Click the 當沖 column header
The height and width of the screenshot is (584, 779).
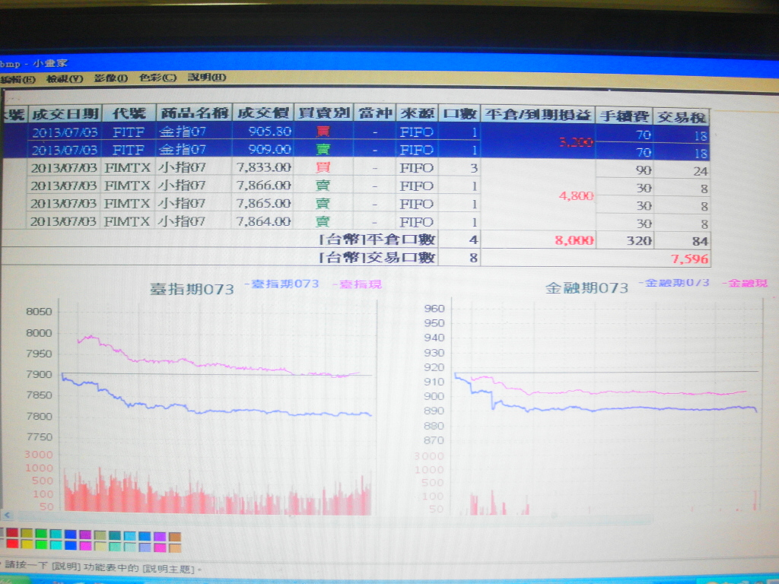coord(374,113)
